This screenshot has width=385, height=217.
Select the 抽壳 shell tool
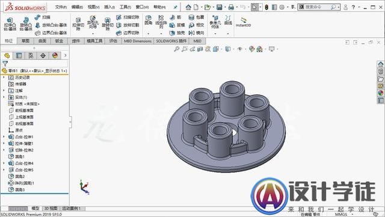click(x=177, y=33)
